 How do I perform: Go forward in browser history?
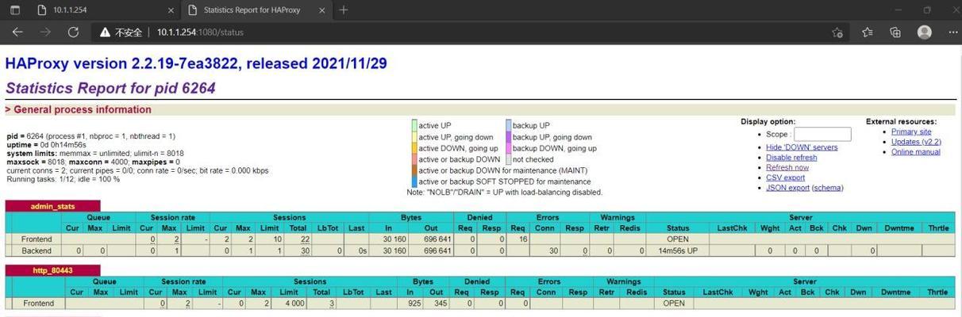(45, 32)
